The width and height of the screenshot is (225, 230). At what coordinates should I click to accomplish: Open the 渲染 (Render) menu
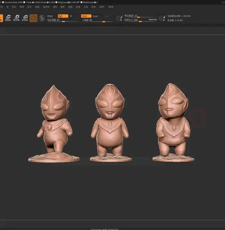pos(55,7)
